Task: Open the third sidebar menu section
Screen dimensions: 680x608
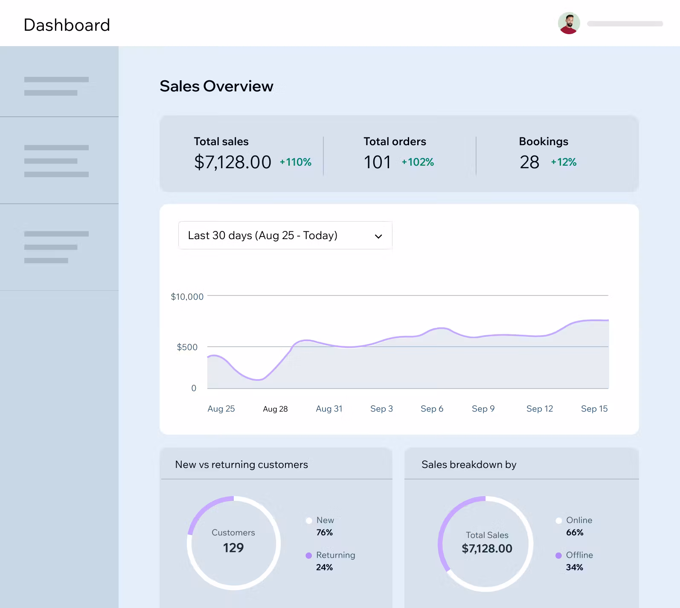Action: click(x=56, y=247)
